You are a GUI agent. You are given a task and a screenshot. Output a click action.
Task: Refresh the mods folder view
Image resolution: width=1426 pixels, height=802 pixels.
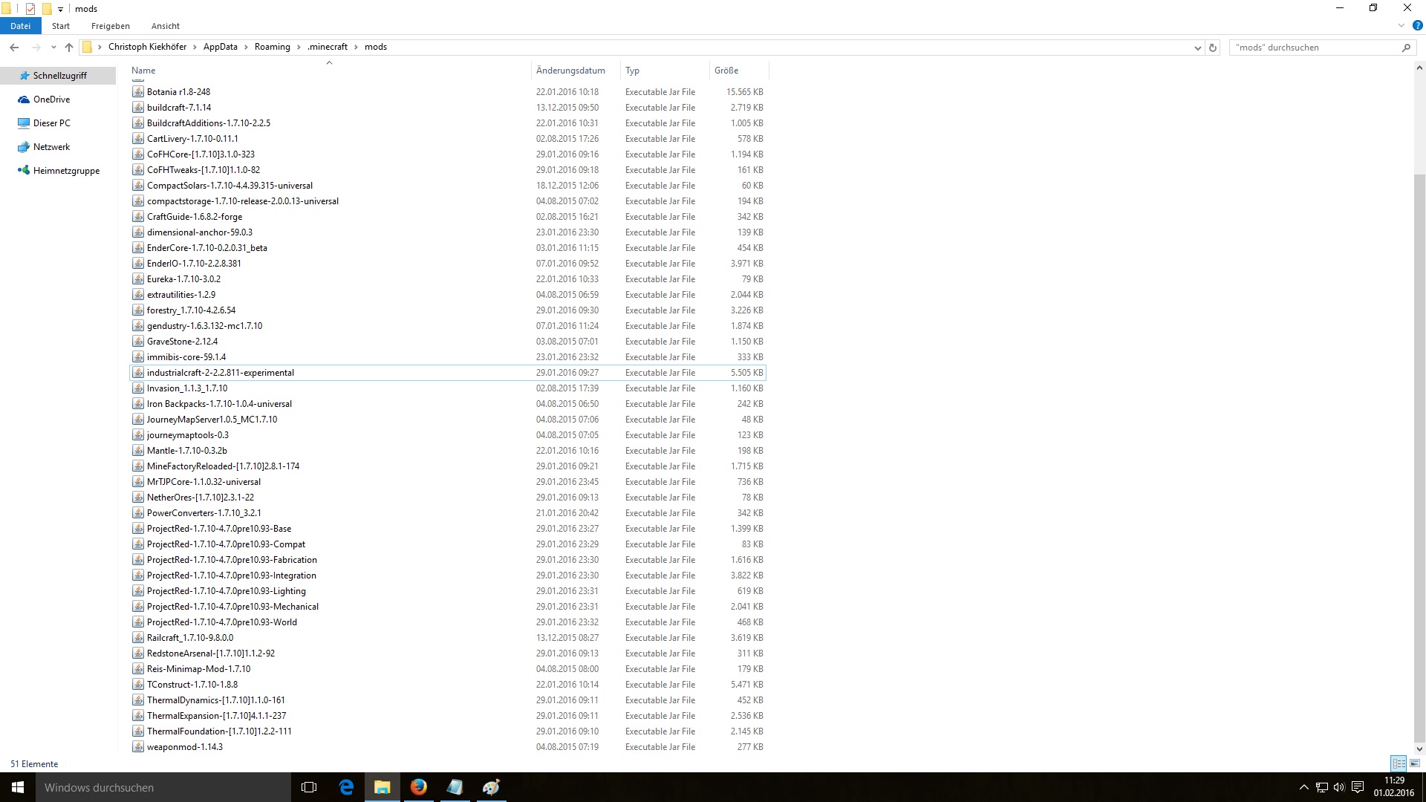[x=1213, y=48]
